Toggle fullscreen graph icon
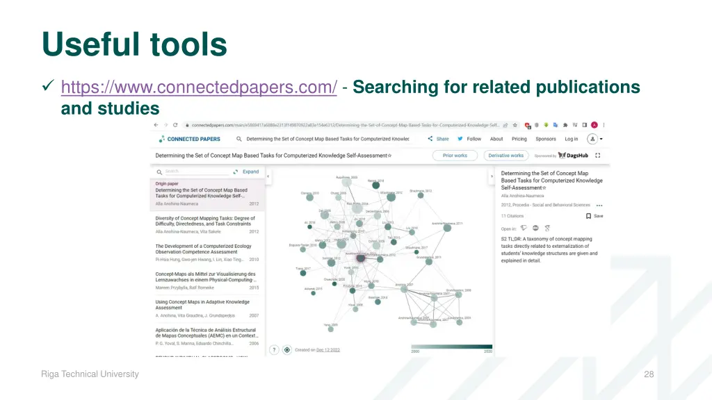The height and width of the screenshot is (400, 712). click(x=598, y=156)
